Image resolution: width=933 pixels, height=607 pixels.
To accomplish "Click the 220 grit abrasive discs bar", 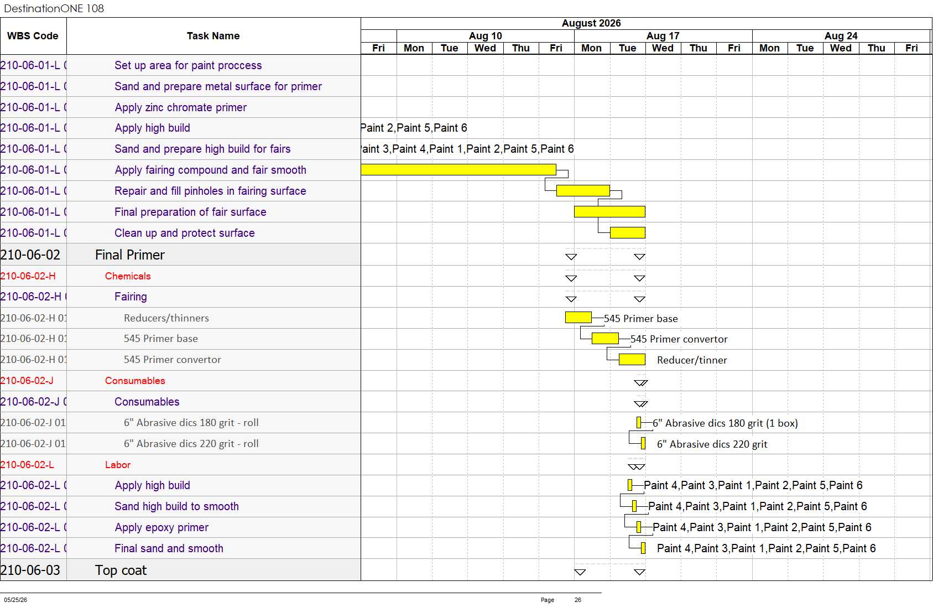I will click(643, 443).
